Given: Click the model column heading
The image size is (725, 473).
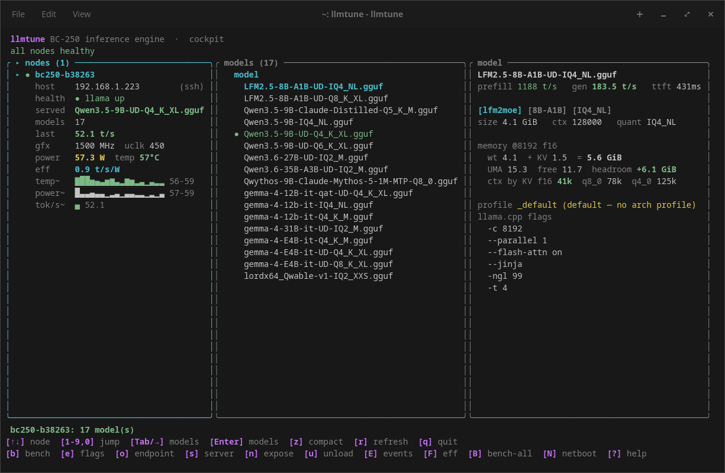Looking at the screenshot, I should click(246, 75).
